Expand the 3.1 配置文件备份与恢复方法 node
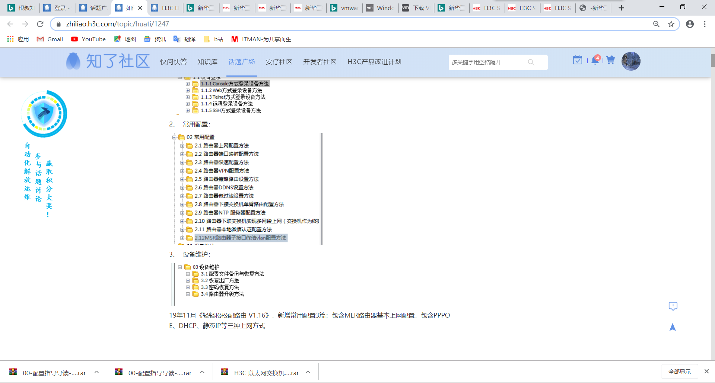 click(x=188, y=274)
